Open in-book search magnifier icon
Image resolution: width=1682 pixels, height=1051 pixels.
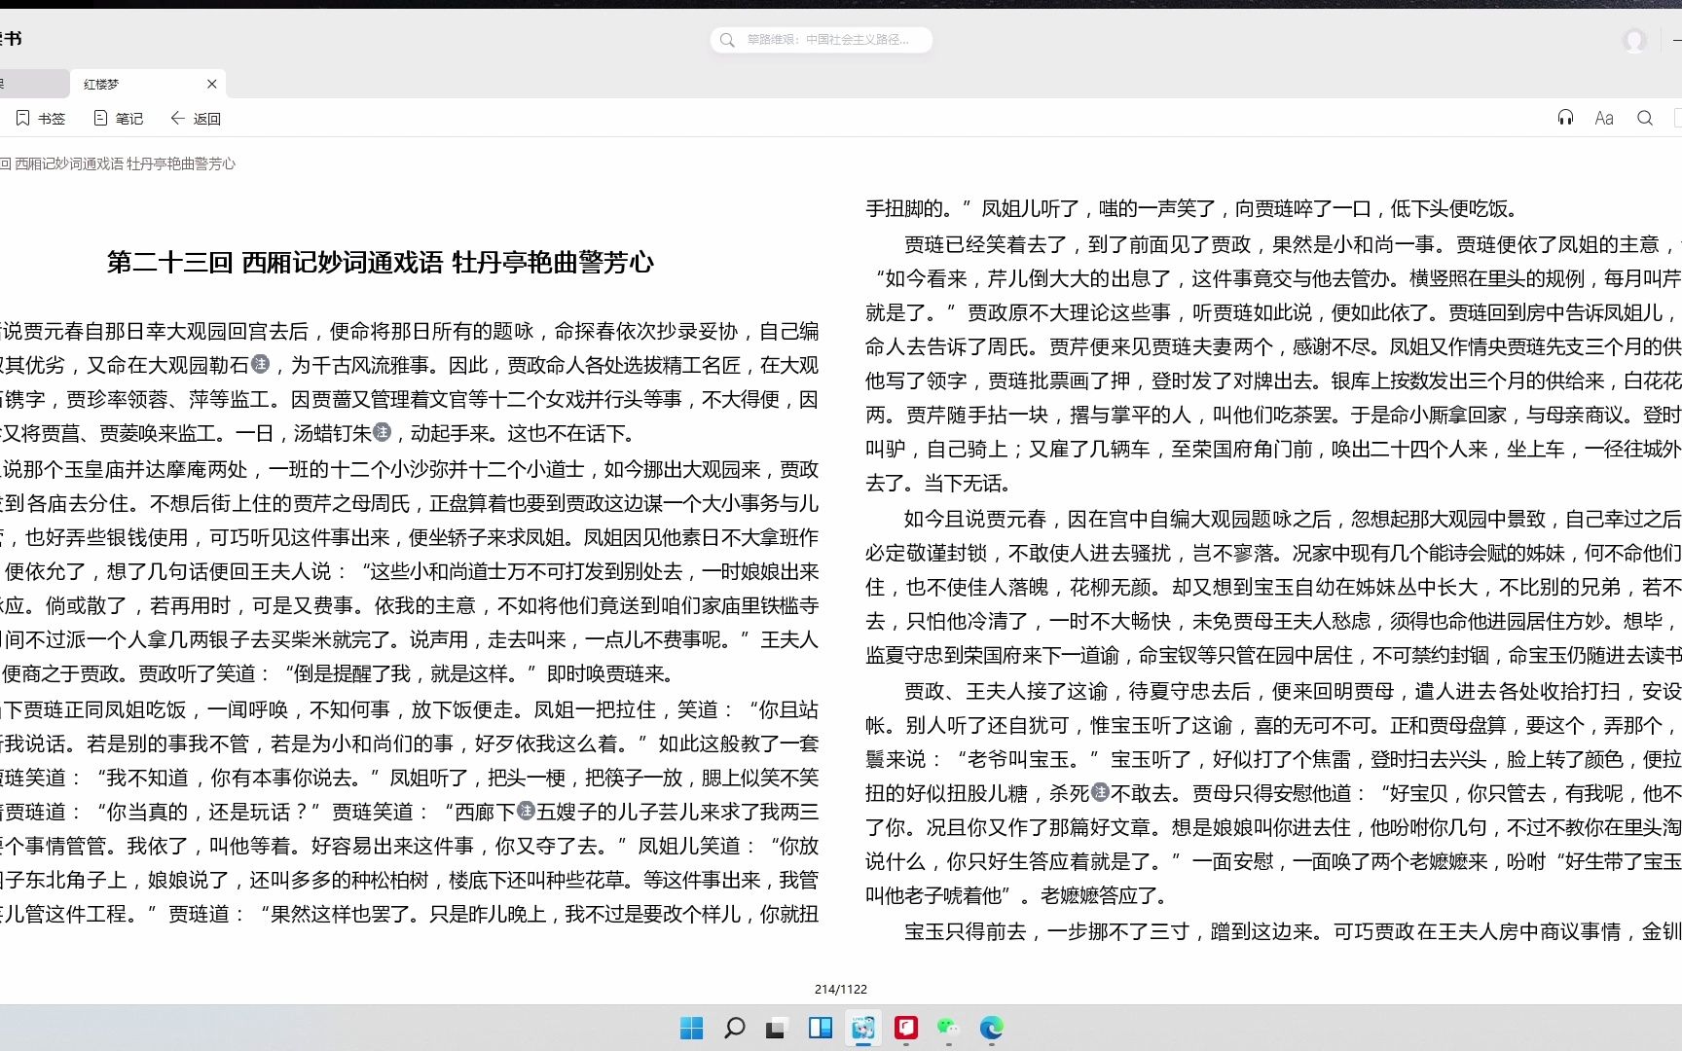point(1645,118)
